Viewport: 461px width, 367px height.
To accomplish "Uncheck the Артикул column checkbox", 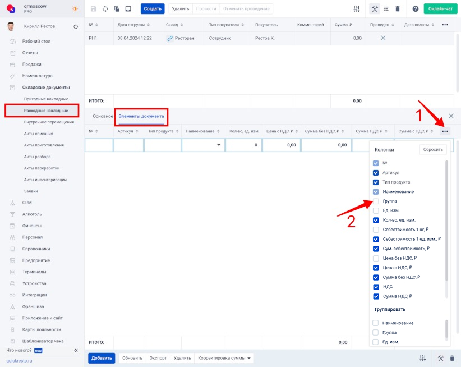I will (x=376, y=172).
